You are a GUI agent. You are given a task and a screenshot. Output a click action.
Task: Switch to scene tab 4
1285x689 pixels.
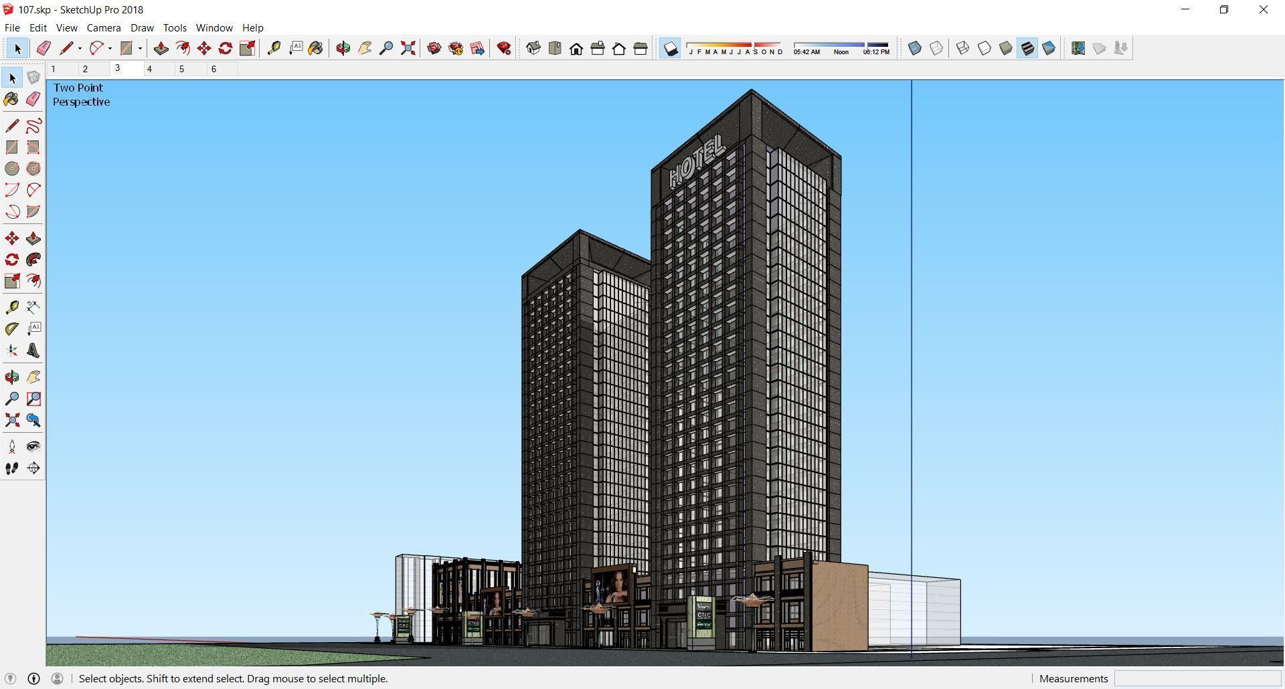click(158, 69)
